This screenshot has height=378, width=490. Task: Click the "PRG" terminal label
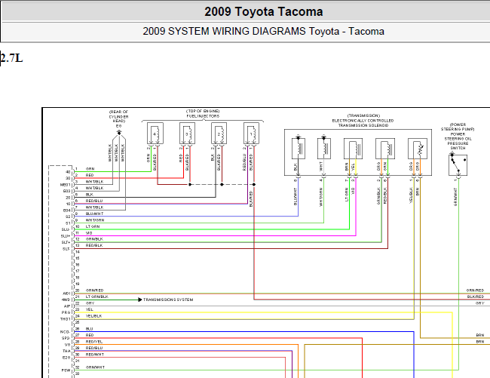pyautogui.click(x=66, y=312)
